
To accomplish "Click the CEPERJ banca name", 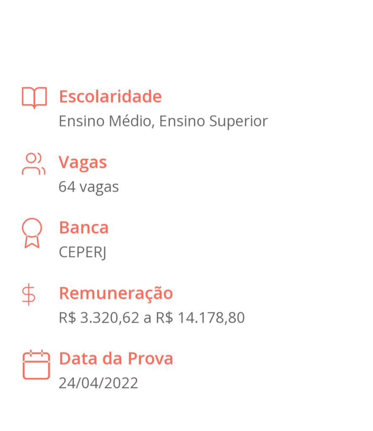I will click(83, 252).
